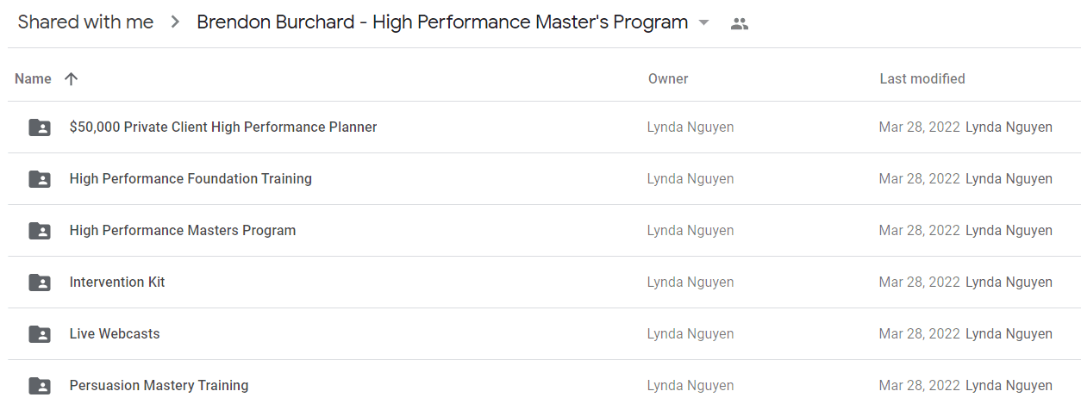Toggle sort direction arrow next to Name

(71, 78)
